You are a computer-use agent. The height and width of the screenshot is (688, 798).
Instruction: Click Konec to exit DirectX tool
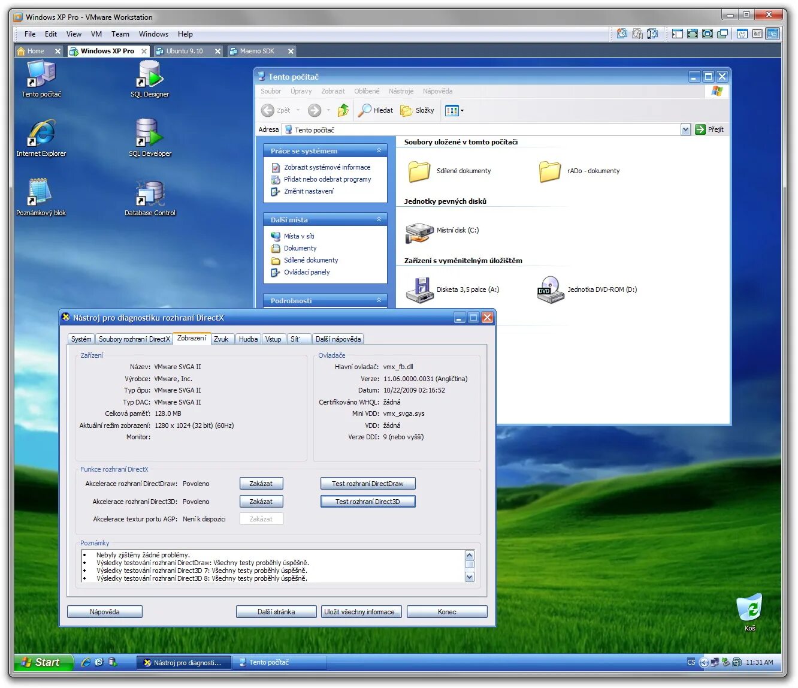click(447, 612)
